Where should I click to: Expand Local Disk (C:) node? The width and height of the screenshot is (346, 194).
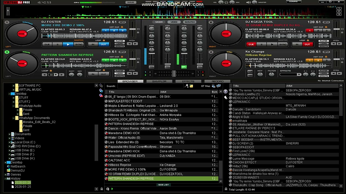[x=9, y=142]
